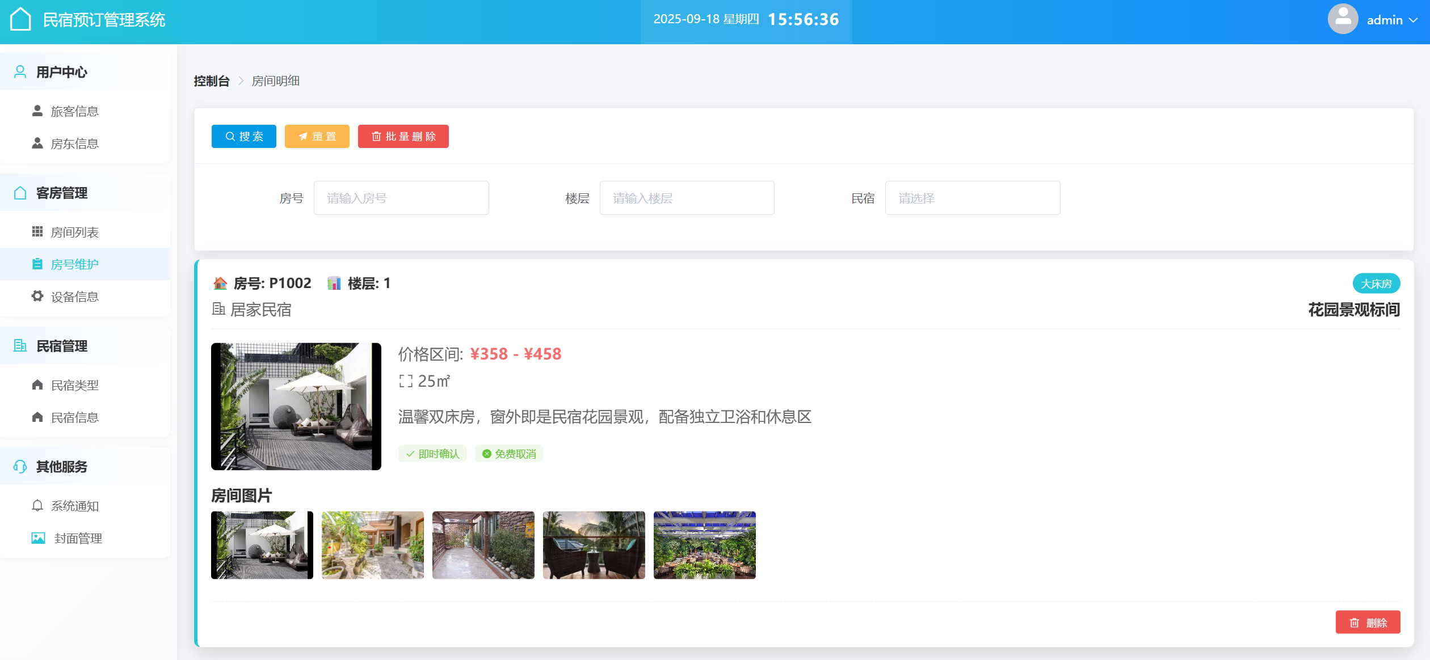1430x660 pixels.
Task: Click the trash icon on 批量删除
Action: [376, 137]
